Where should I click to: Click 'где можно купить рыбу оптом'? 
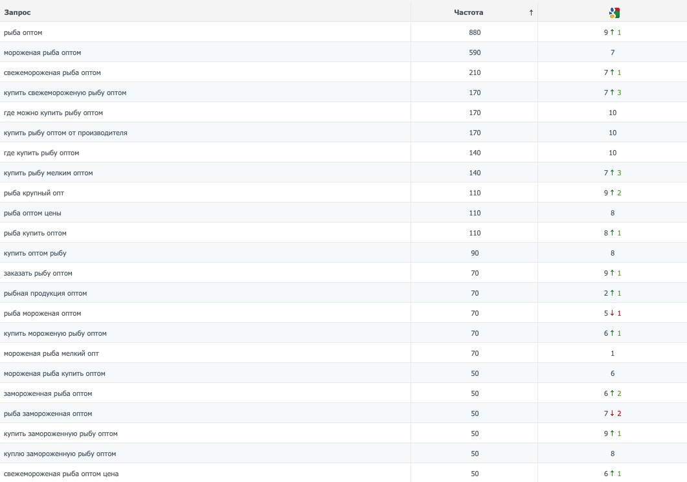click(x=53, y=113)
